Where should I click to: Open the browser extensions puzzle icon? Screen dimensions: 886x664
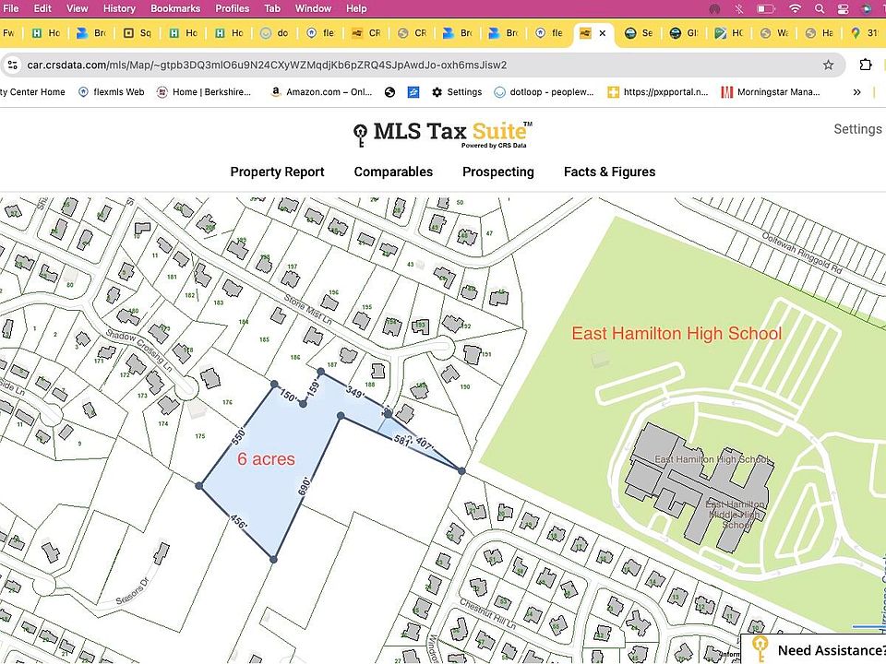point(865,65)
